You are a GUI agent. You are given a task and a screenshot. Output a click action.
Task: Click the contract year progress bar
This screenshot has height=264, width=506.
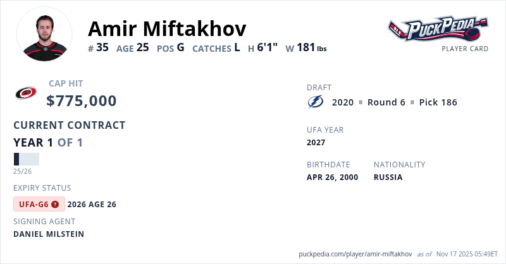pyautogui.click(x=26, y=159)
